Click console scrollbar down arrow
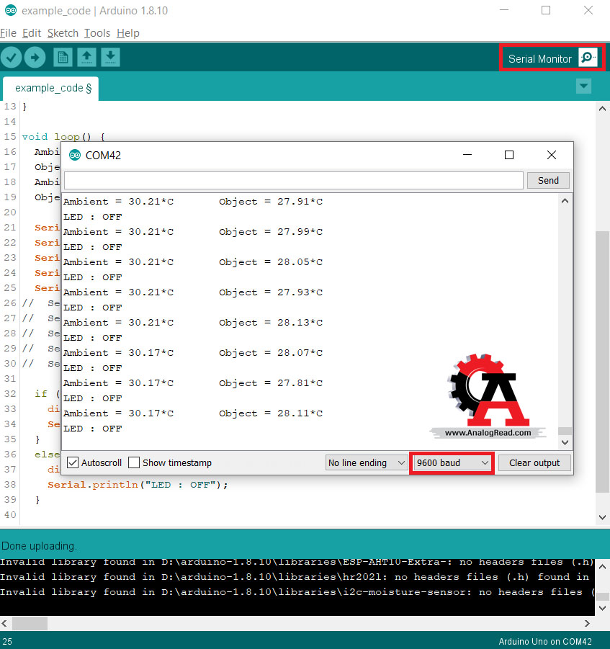This screenshot has height=649, width=610. pyautogui.click(x=603, y=608)
